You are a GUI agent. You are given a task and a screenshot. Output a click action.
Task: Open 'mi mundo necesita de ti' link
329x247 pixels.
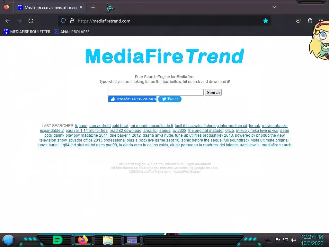click(152, 126)
